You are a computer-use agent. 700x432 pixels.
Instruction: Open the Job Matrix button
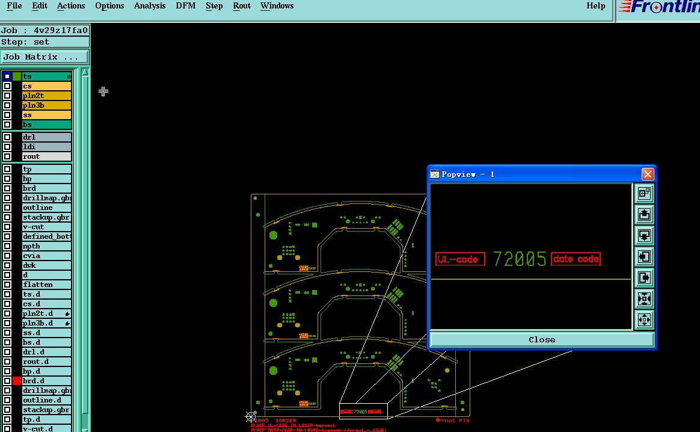pyautogui.click(x=45, y=57)
